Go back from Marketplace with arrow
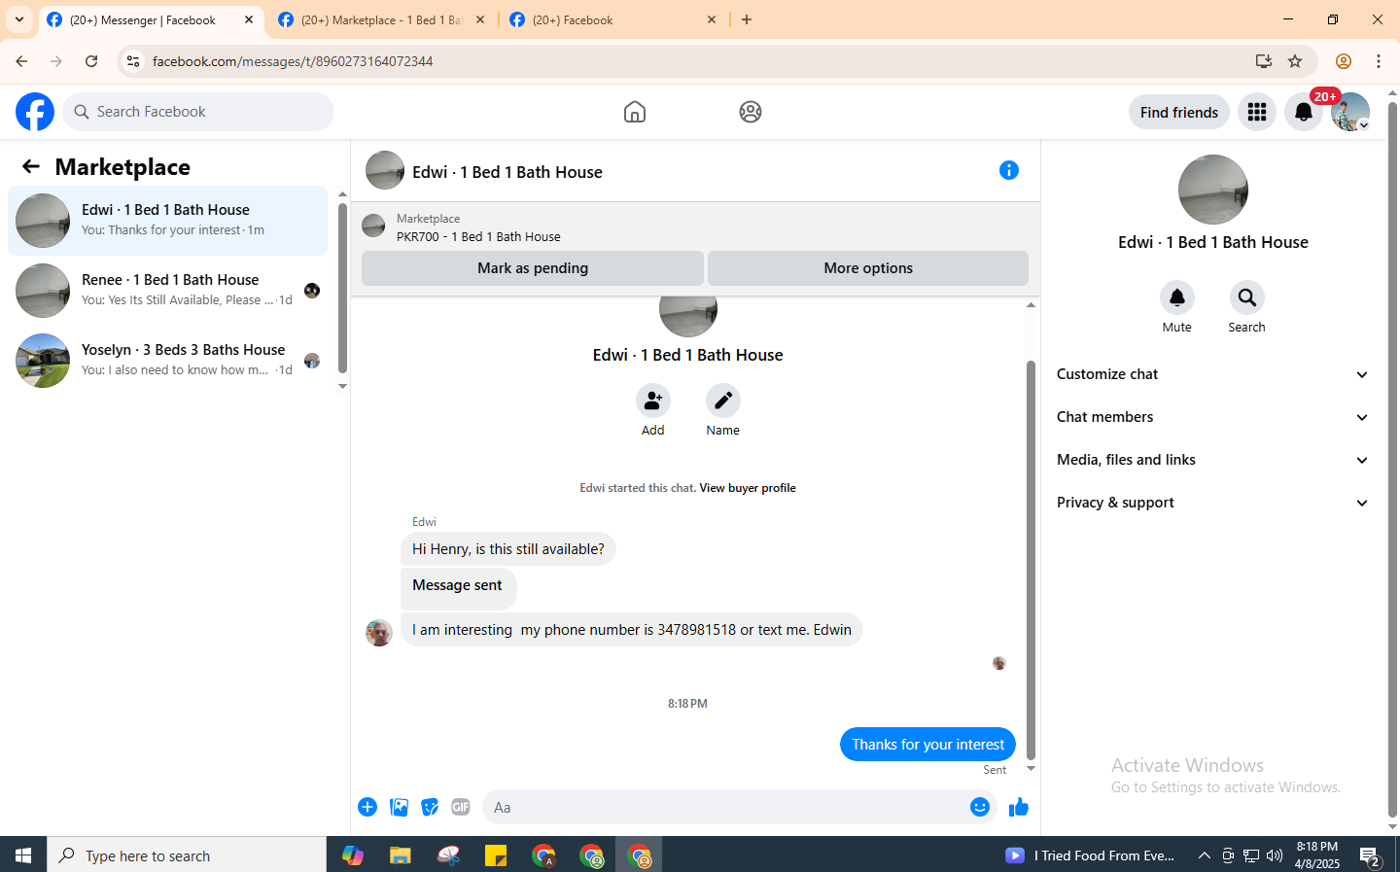The height and width of the screenshot is (872, 1400). pyautogui.click(x=31, y=166)
